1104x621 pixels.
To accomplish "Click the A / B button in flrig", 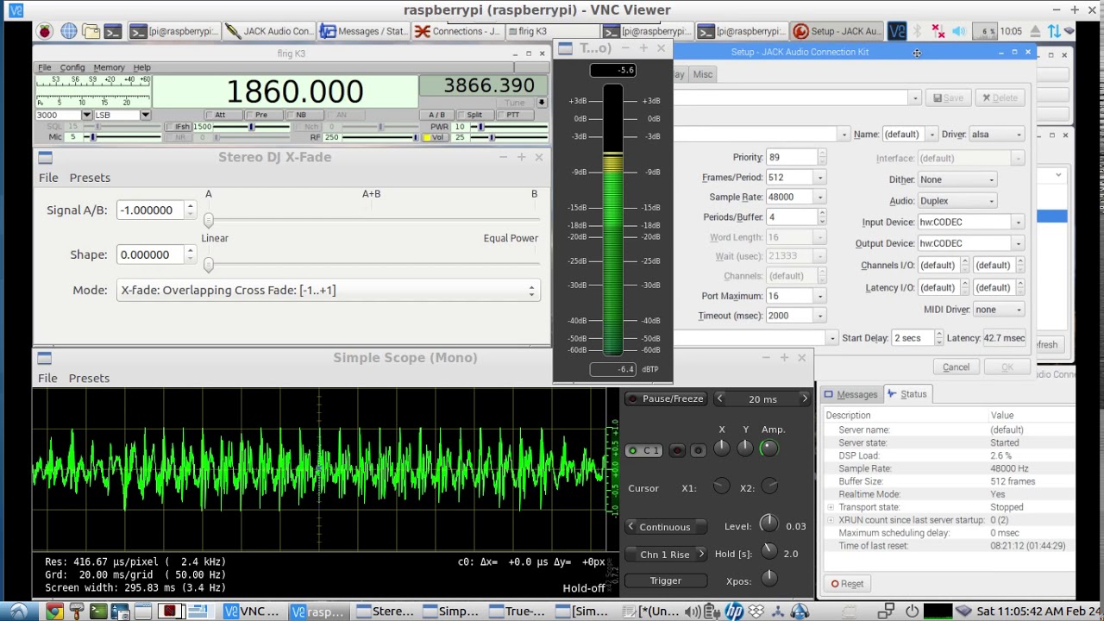I will (x=437, y=115).
